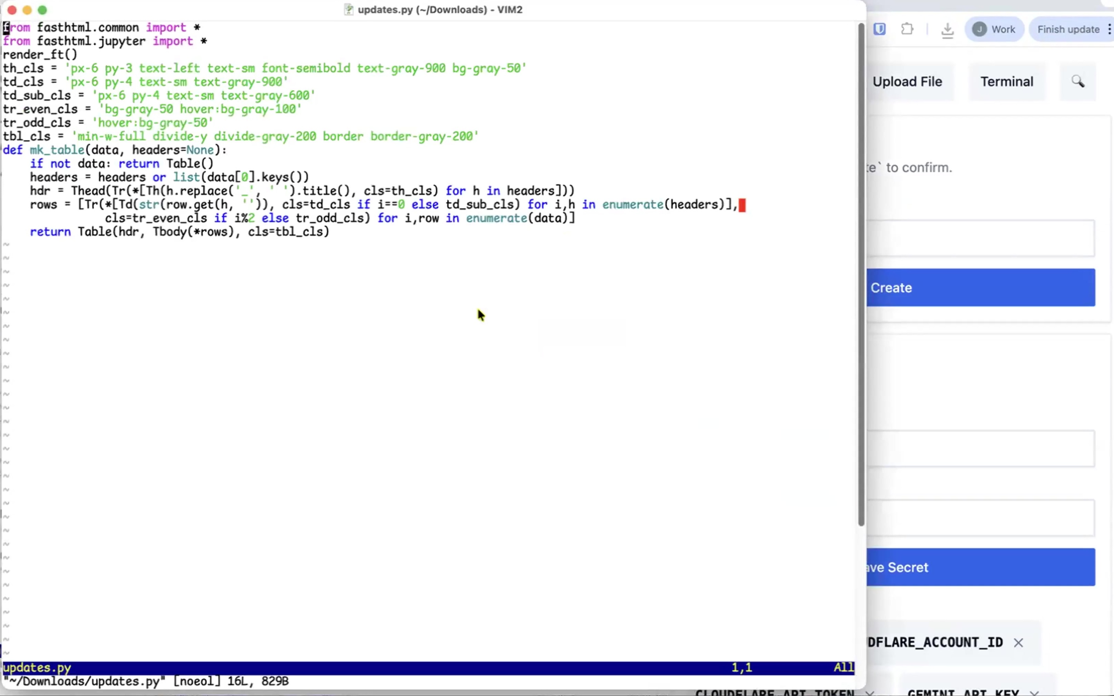Place cursor on the def mk_table line
Viewport: 1114px width, 696px height.
(57, 150)
